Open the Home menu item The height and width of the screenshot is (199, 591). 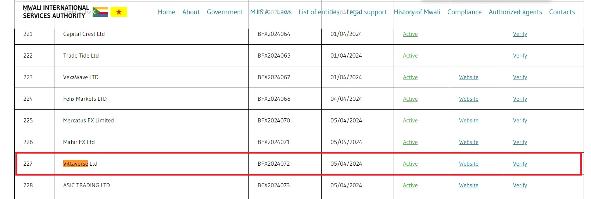tap(166, 12)
